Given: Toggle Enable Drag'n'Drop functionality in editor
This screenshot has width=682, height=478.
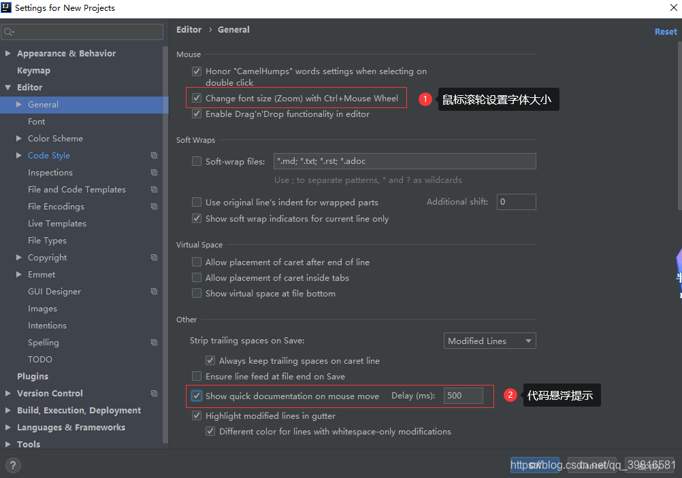Looking at the screenshot, I should click(x=197, y=114).
